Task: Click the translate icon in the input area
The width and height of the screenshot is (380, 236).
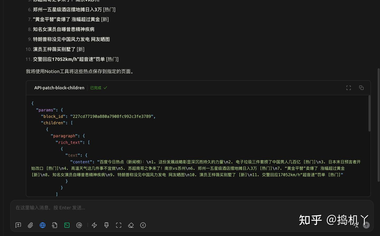Action: tap(356, 225)
